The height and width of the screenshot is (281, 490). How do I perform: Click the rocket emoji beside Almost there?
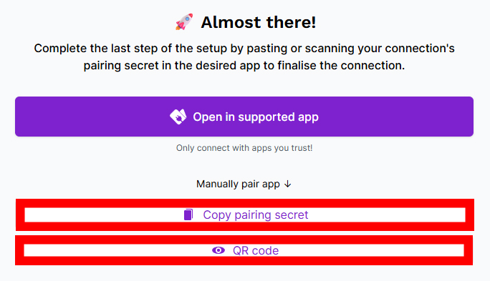coord(184,22)
